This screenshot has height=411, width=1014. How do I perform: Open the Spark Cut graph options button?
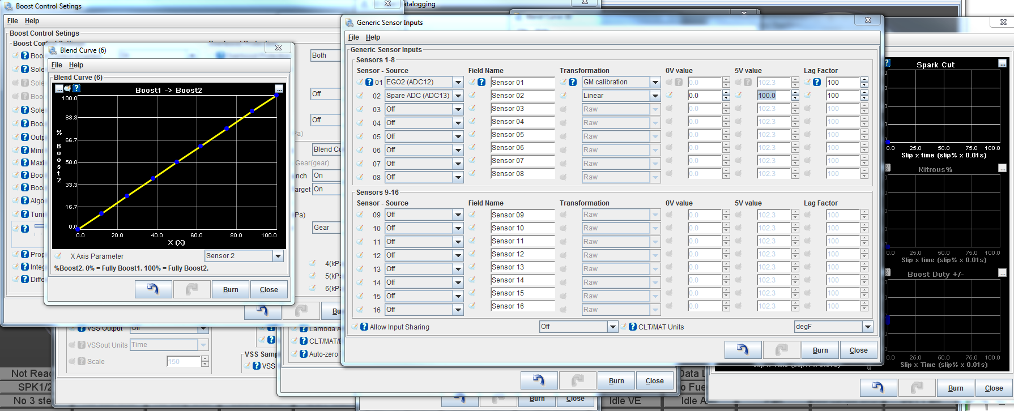click(1002, 63)
